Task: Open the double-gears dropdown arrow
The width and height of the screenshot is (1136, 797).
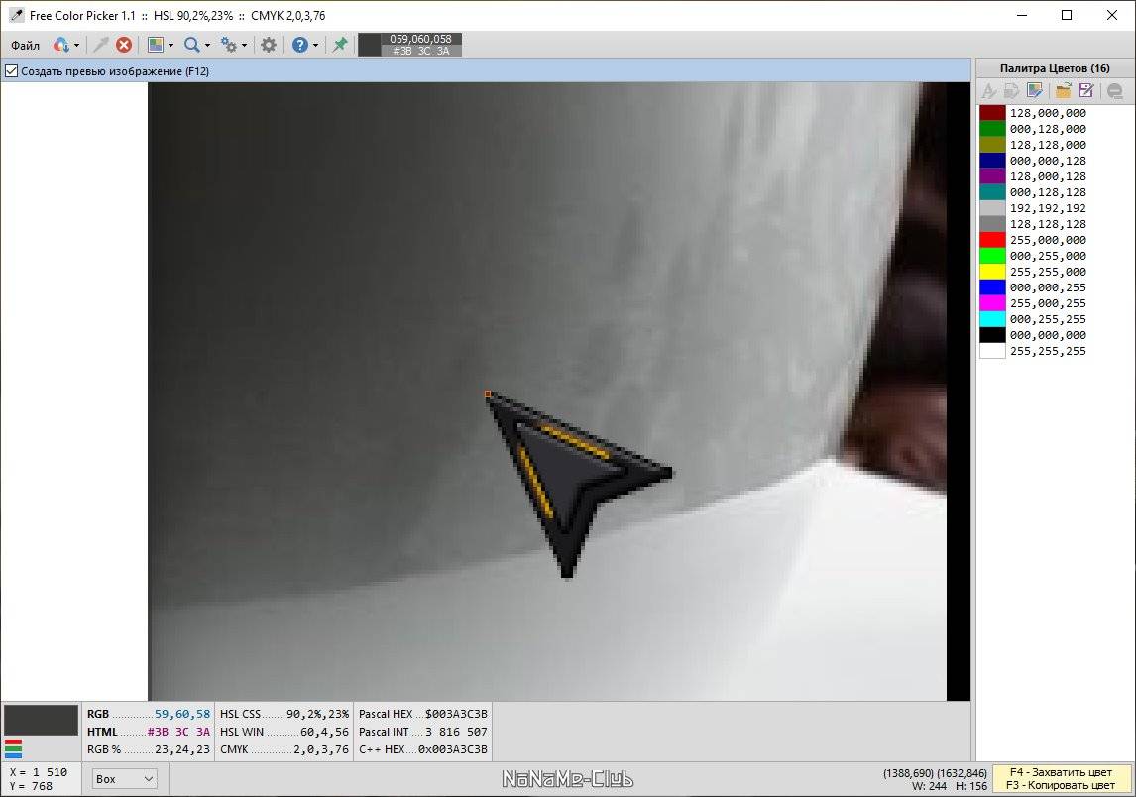Action: [x=244, y=45]
